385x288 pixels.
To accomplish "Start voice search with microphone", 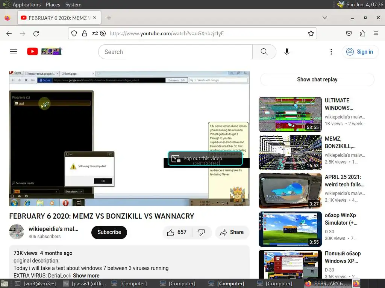I will tap(286, 52).
